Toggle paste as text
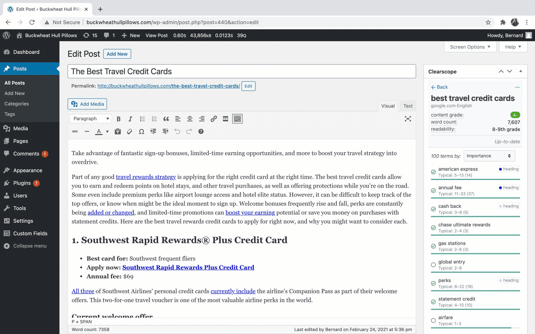This screenshot has height=334, width=535. [118, 131]
